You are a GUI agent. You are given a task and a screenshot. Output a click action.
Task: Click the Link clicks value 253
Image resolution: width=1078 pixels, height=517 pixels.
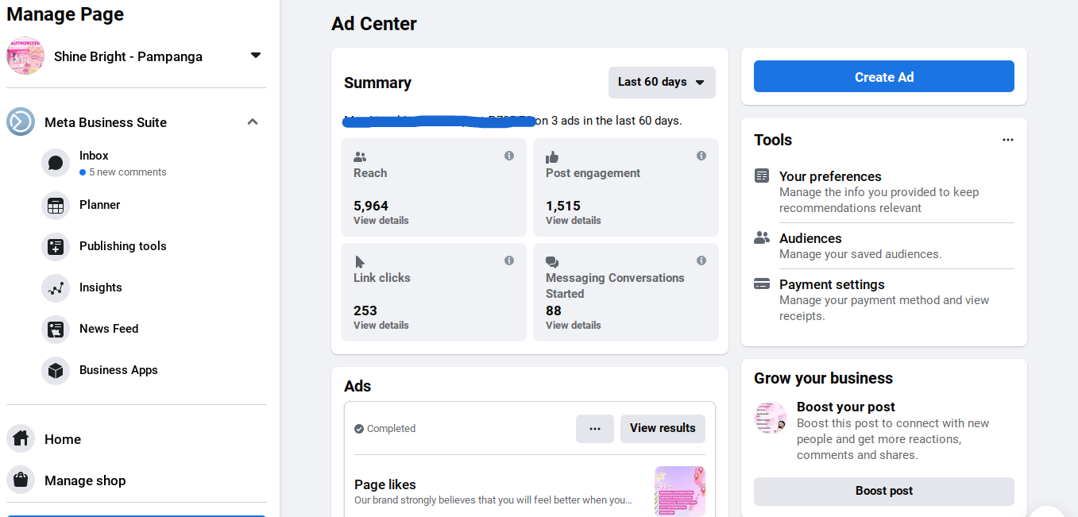365,311
